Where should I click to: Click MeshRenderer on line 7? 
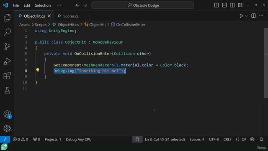(x=98, y=65)
